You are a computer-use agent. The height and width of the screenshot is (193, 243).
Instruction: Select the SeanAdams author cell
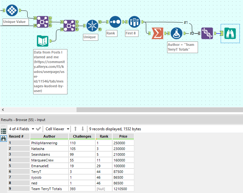tap(49, 154)
